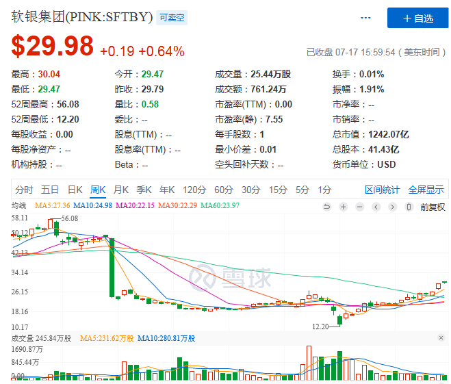The height and width of the screenshot is (384, 451).
Task: Click the reset chart (undo arrow) icon
Action: click(x=326, y=207)
